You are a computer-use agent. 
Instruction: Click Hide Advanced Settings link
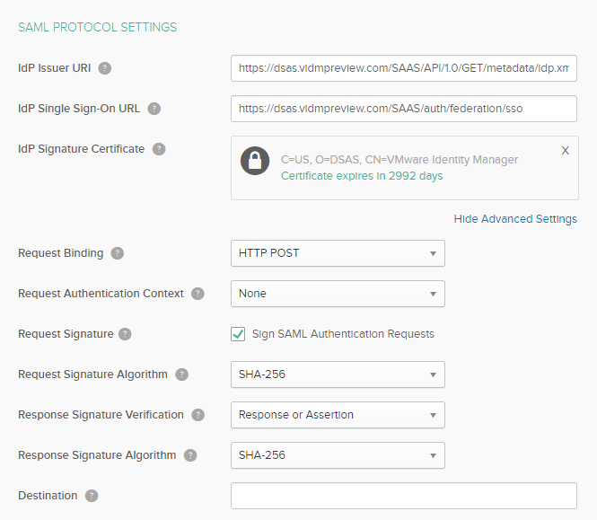[x=515, y=219]
